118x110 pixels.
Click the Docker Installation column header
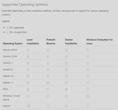click(71, 41)
